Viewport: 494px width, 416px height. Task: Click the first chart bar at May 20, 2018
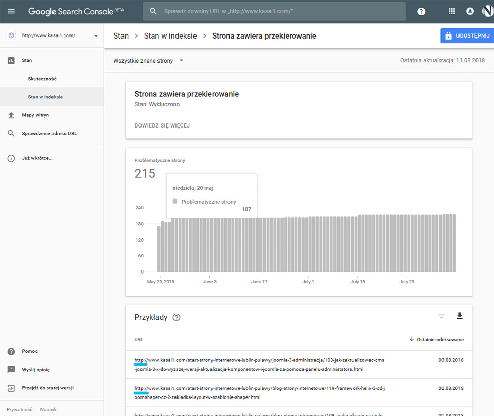pos(159,249)
